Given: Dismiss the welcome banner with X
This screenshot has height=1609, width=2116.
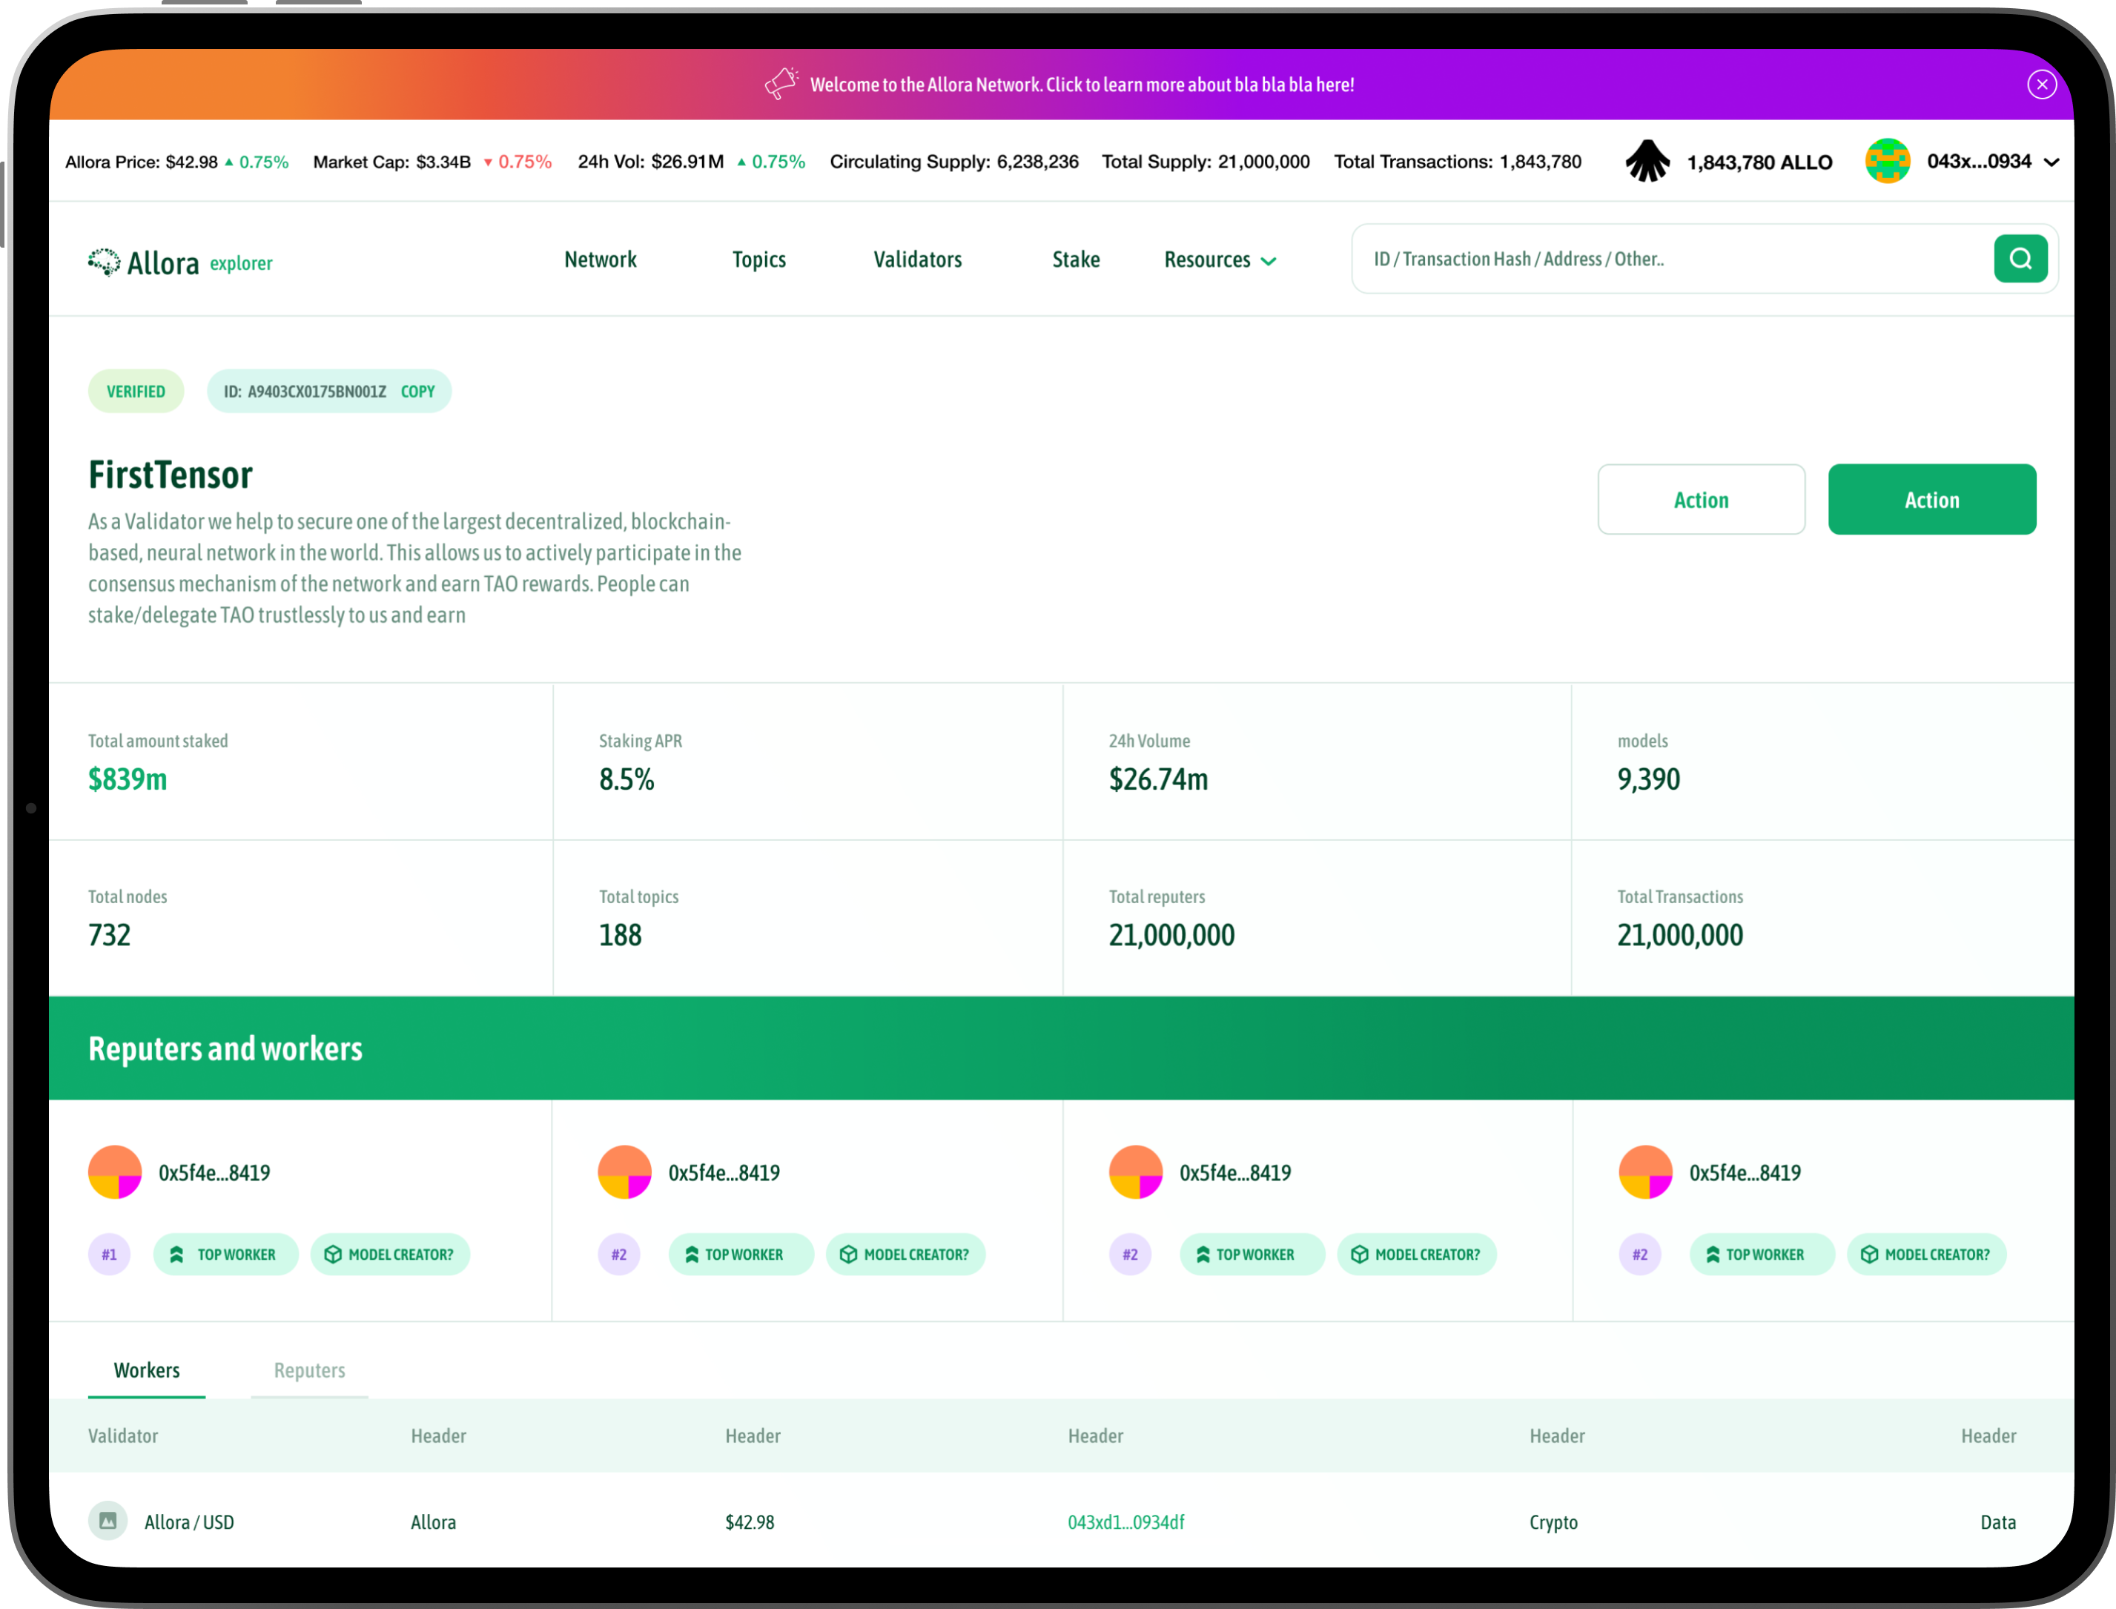Looking at the screenshot, I should 2041,85.
